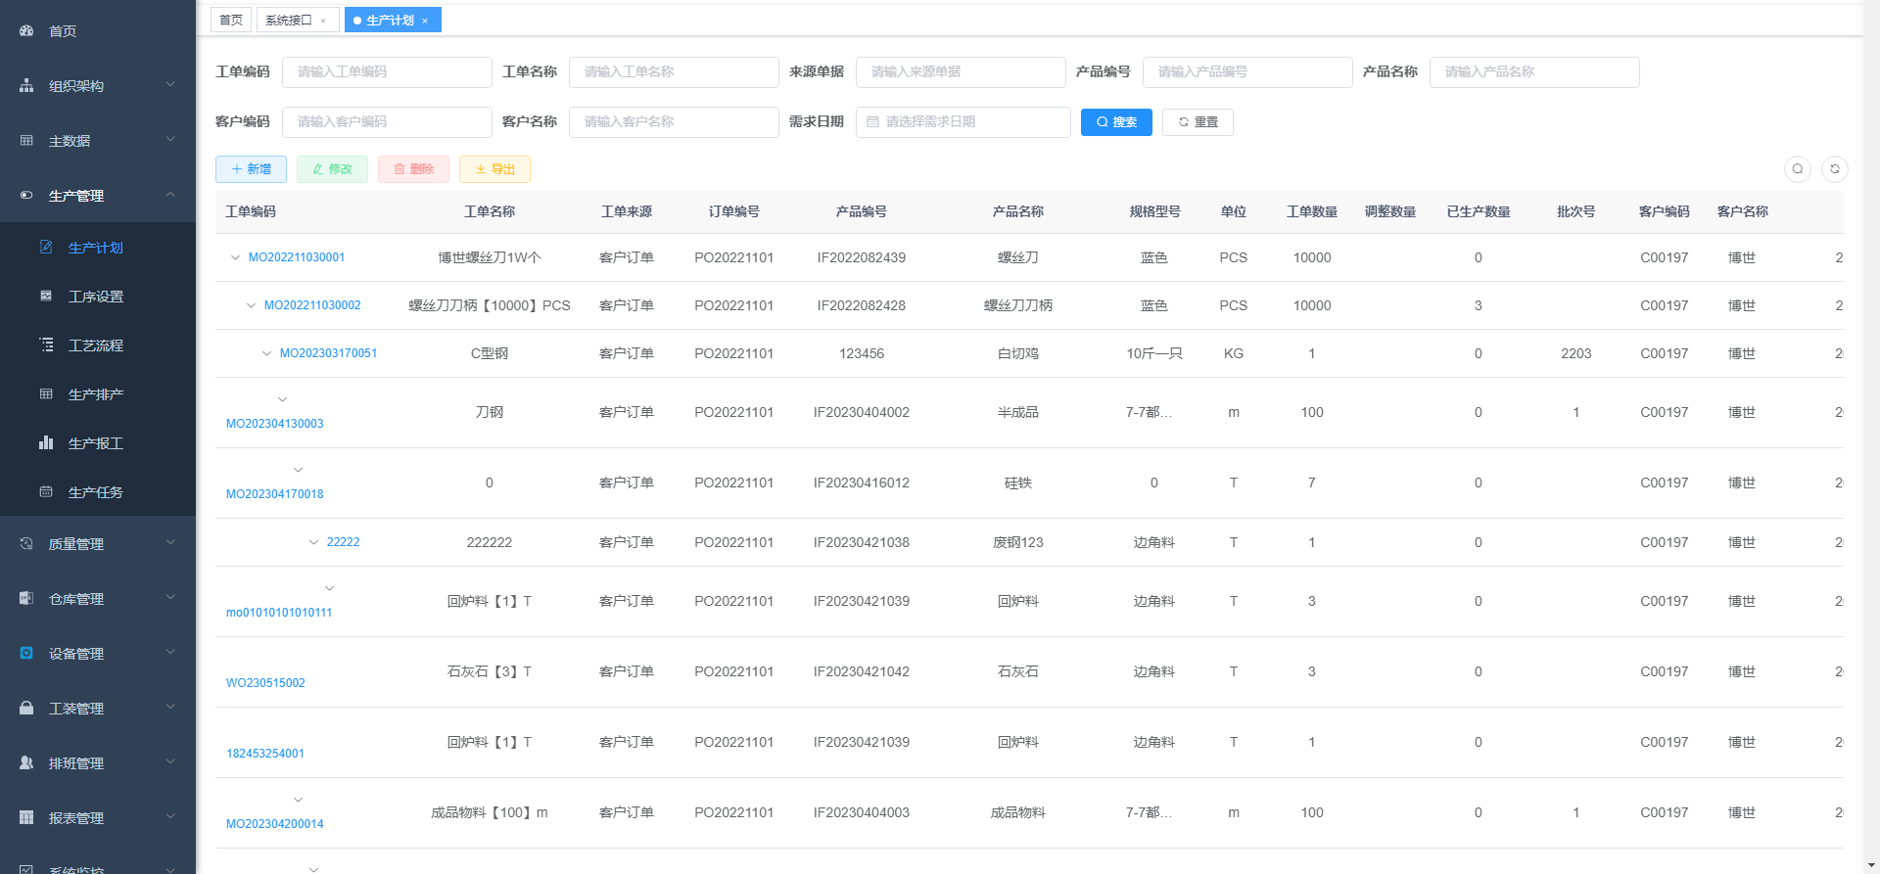This screenshot has width=1880, height=874.
Task: Click the 首页 dashboard sidebar icon
Action: pyautogui.click(x=26, y=31)
